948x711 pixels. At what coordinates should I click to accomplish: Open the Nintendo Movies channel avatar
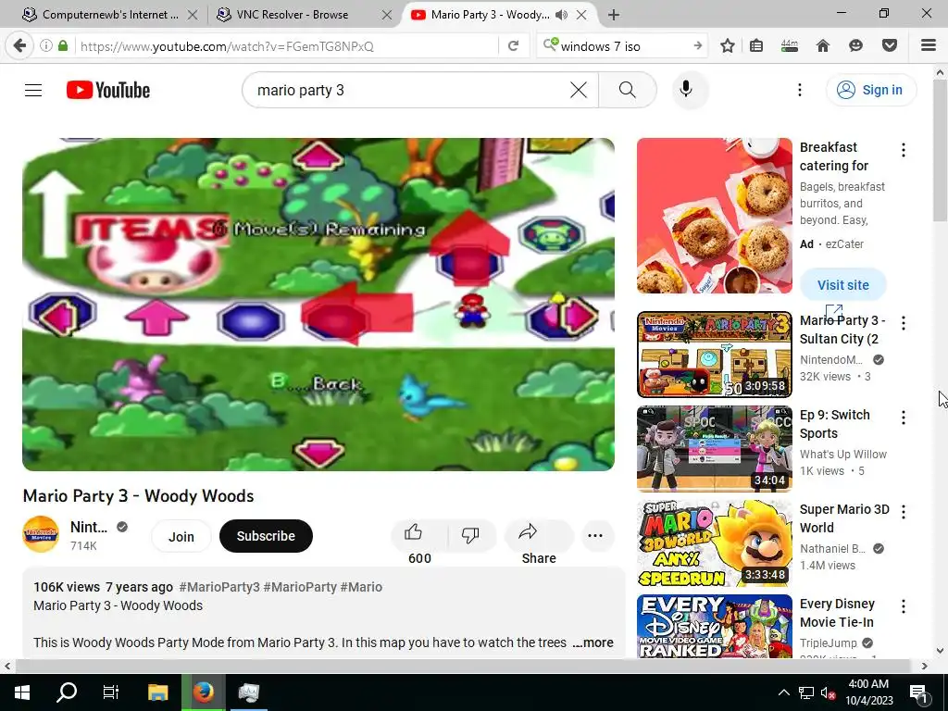41,534
